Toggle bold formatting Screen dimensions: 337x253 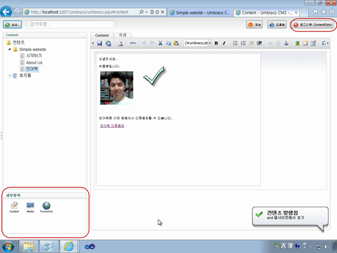pos(216,43)
